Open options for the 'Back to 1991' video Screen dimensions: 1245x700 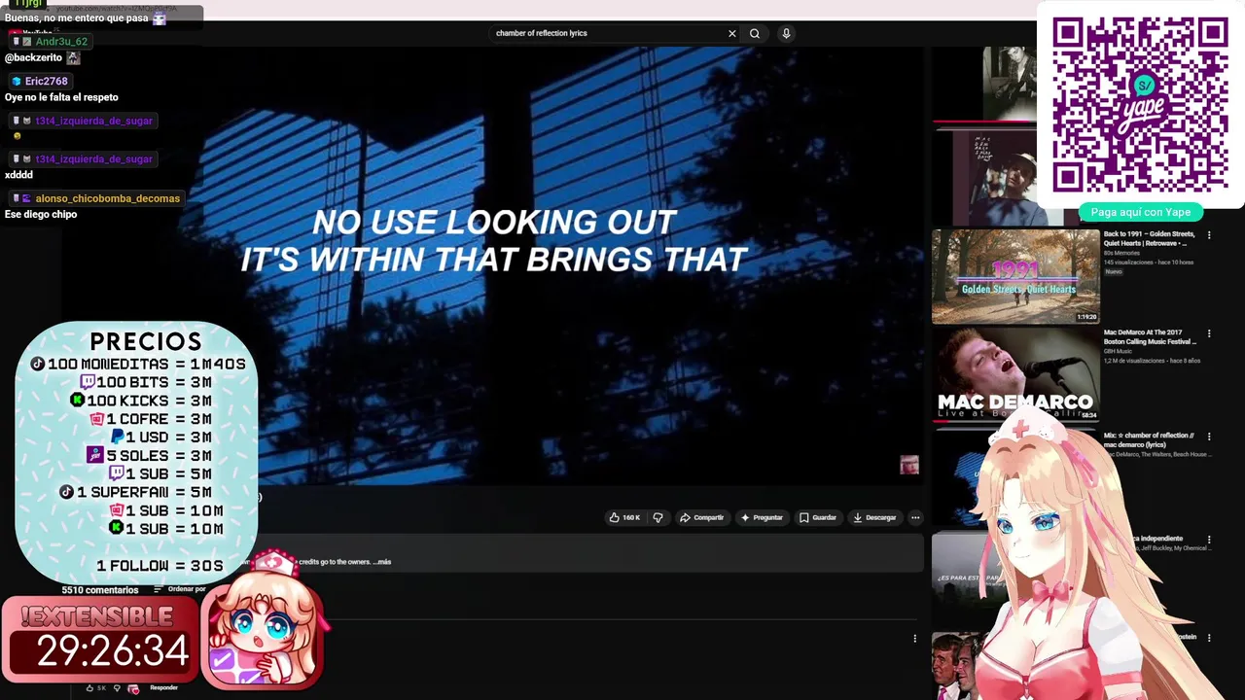1209,235
